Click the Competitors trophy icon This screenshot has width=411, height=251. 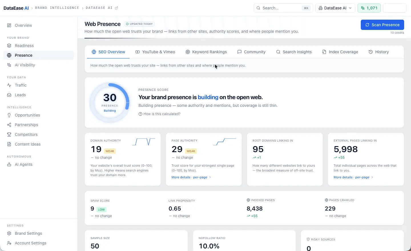9,134
